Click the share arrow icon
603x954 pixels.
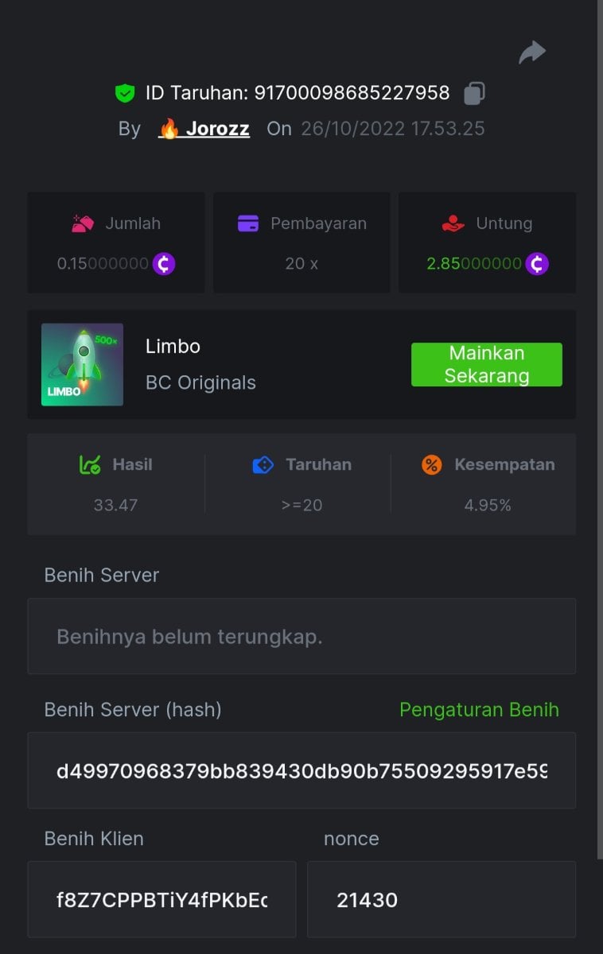pos(532,52)
